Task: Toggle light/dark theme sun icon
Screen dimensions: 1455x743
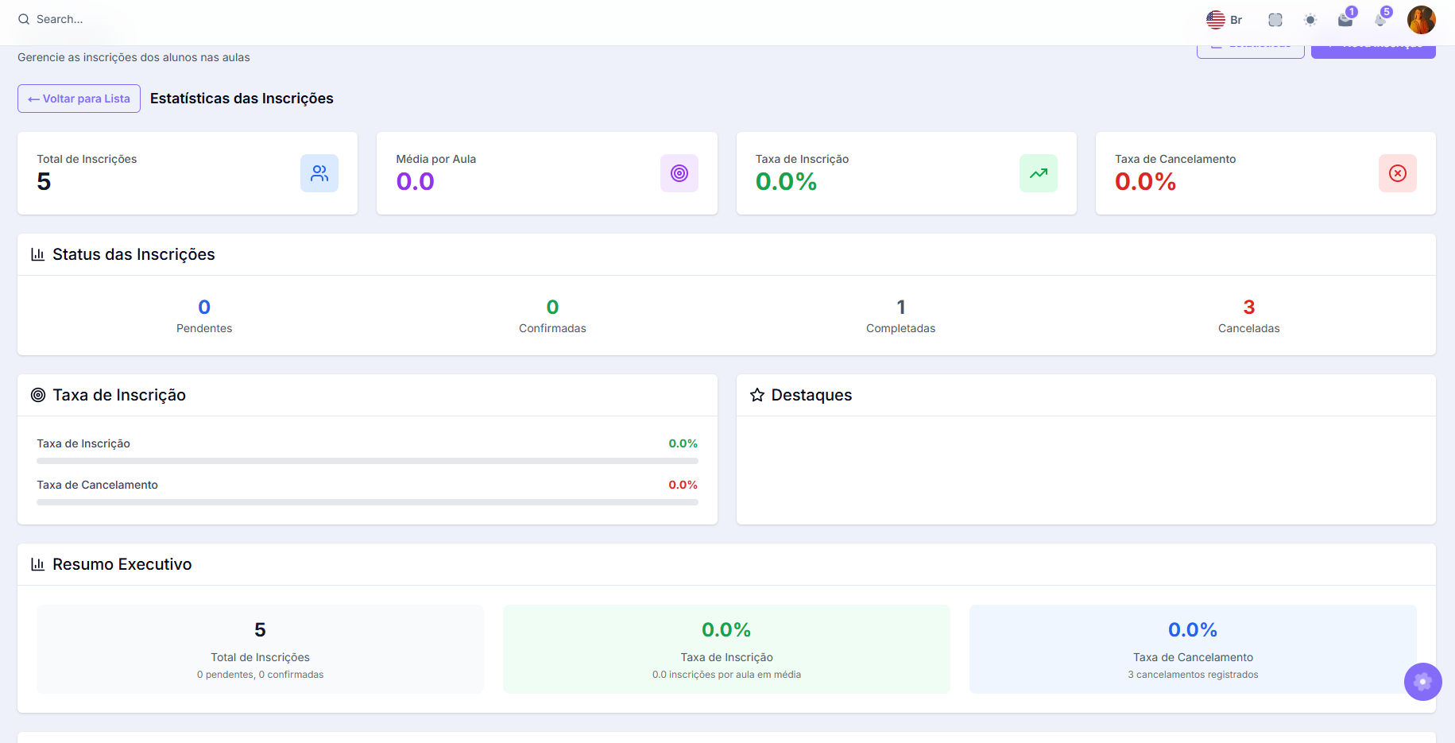Action: pyautogui.click(x=1310, y=20)
